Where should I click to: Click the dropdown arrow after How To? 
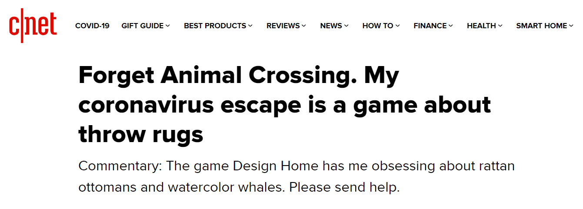(x=398, y=26)
